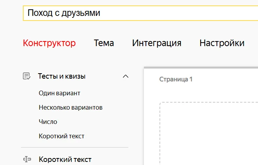This screenshot has width=258, height=165.
Task: Click the bold Короткий текст block label
Action: (x=65, y=159)
